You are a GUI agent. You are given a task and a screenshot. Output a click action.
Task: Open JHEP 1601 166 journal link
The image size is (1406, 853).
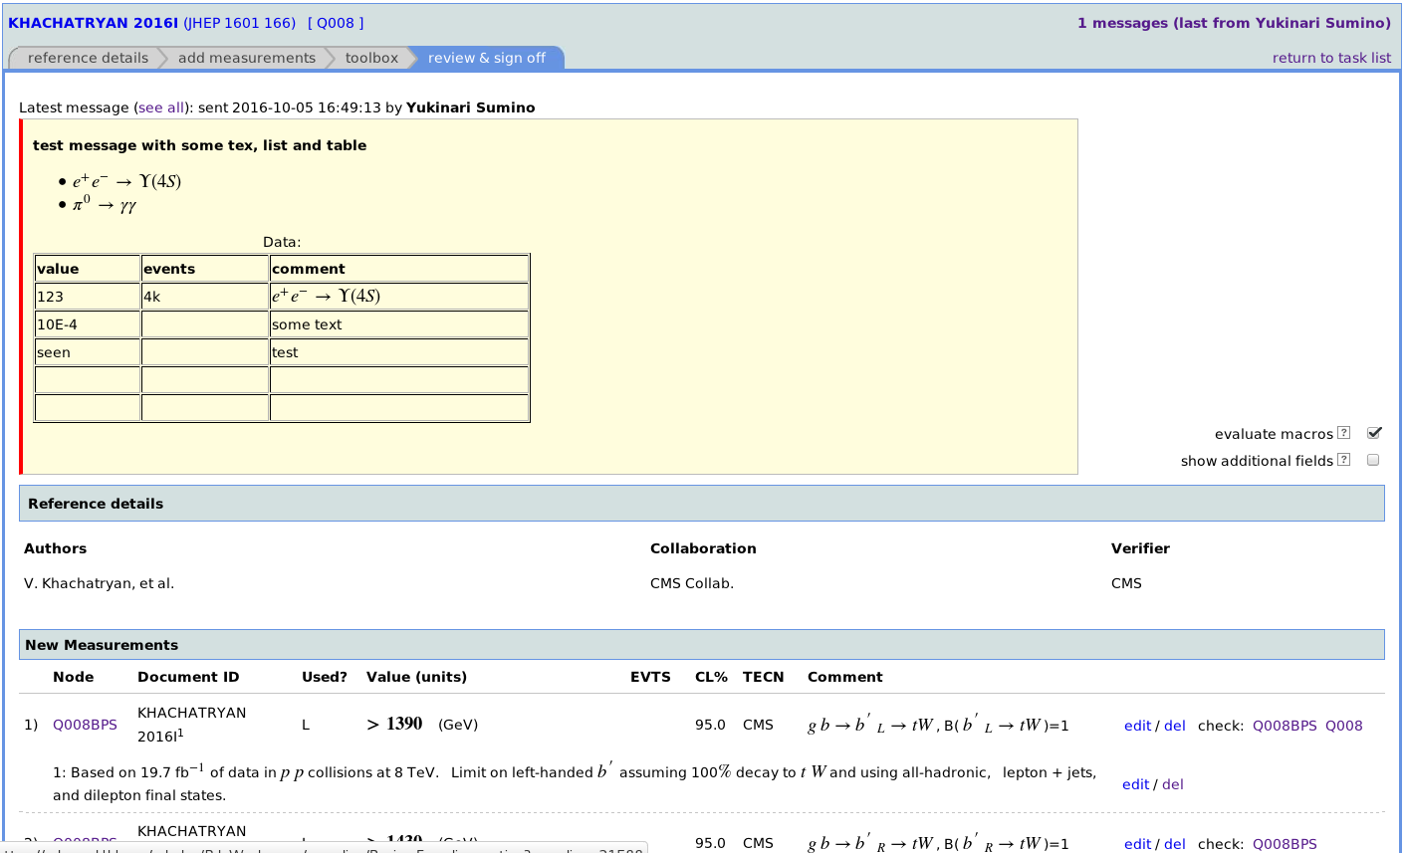pos(239,23)
